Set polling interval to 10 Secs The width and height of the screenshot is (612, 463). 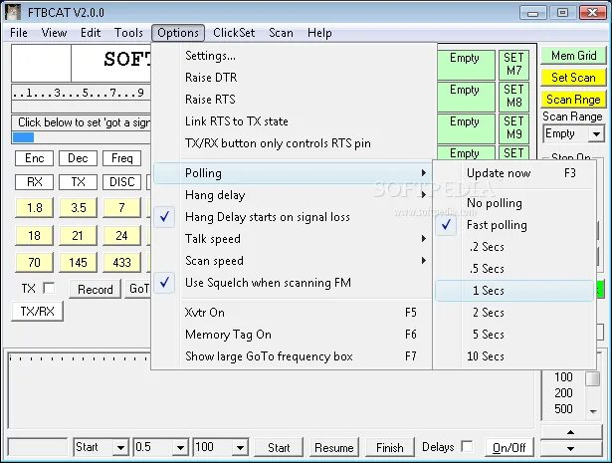(514, 356)
